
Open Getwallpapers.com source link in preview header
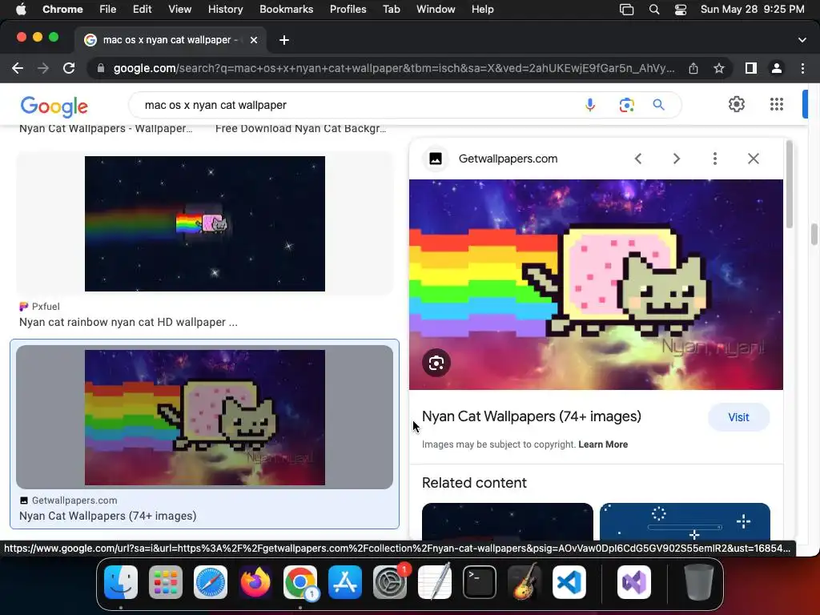point(508,159)
